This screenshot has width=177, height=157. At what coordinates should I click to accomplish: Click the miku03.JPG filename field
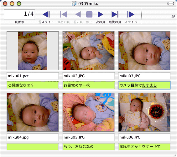(144, 76)
